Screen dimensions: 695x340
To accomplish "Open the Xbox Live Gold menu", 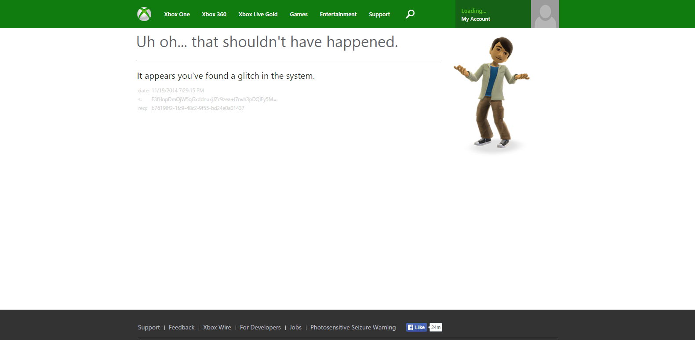I will pos(258,15).
